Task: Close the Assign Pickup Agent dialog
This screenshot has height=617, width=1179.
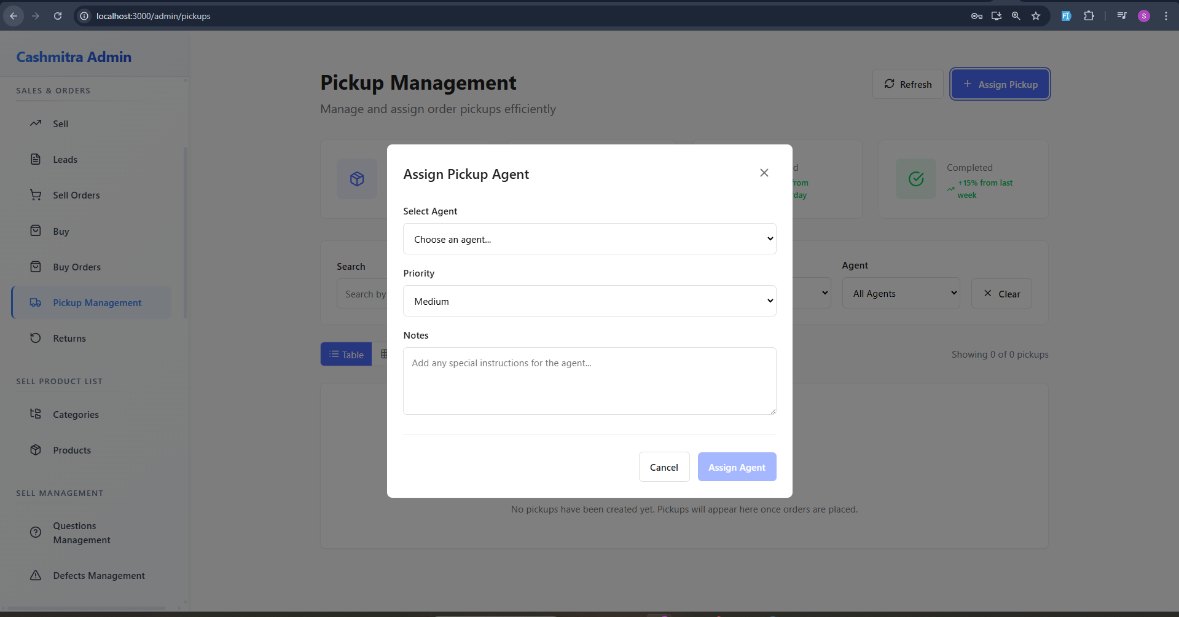Action: (x=764, y=173)
